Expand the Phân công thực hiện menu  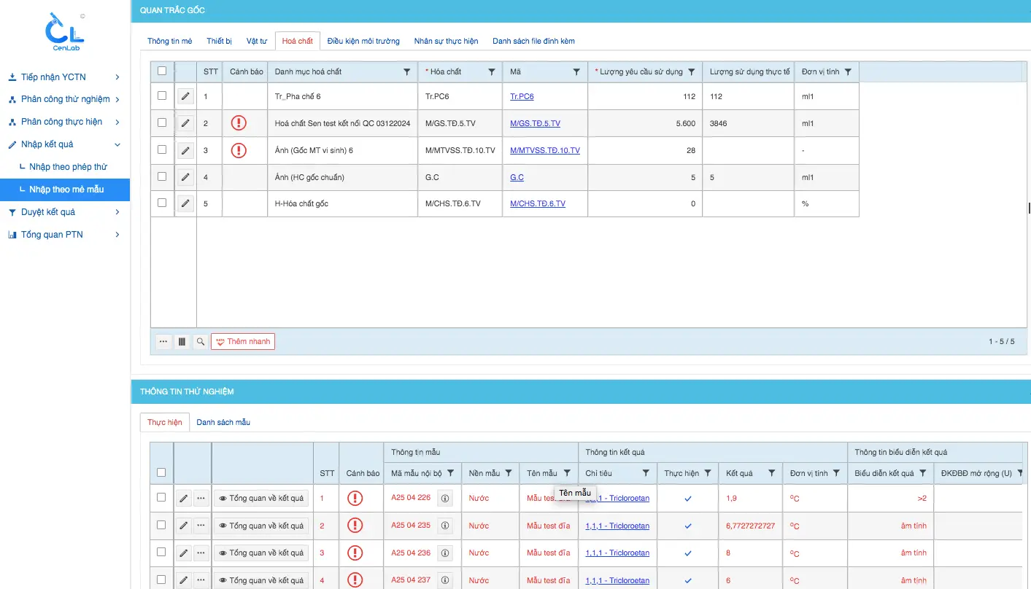[65, 122]
